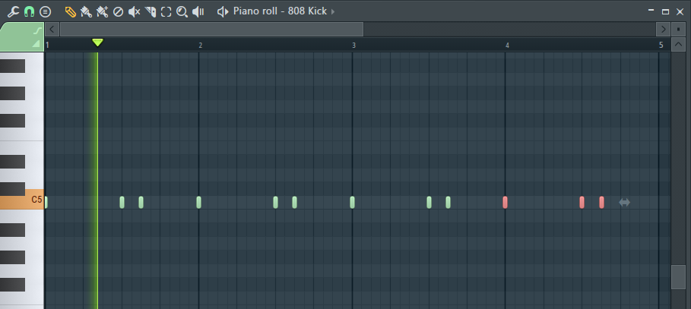This screenshot has height=309, width=691.
Task: Minimize the Piano roll window
Action: [651, 11]
